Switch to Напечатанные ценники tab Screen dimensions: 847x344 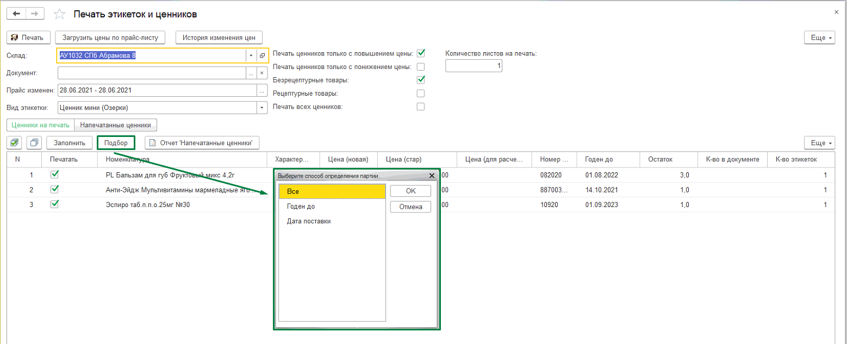coord(116,125)
